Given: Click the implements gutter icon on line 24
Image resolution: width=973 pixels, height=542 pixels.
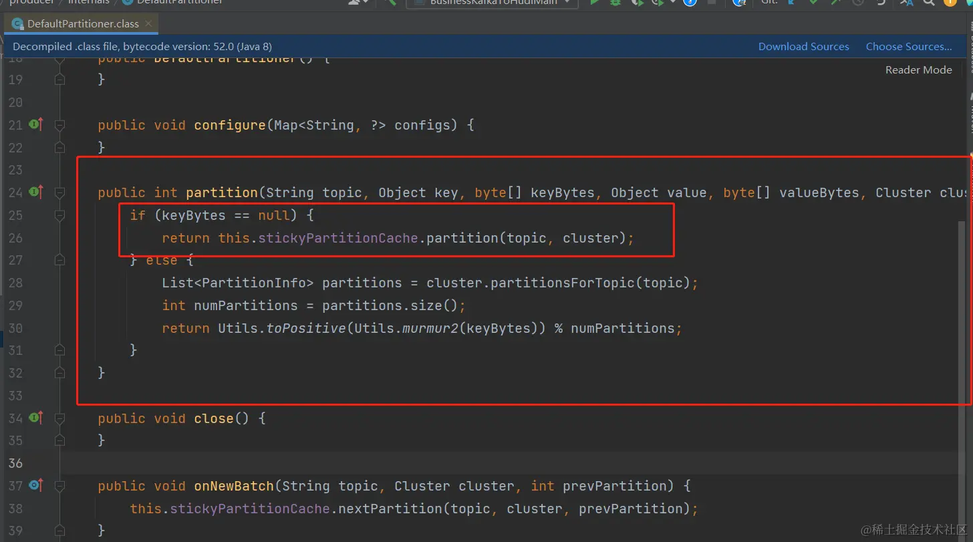Looking at the screenshot, I should pyautogui.click(x=36, y=192).
